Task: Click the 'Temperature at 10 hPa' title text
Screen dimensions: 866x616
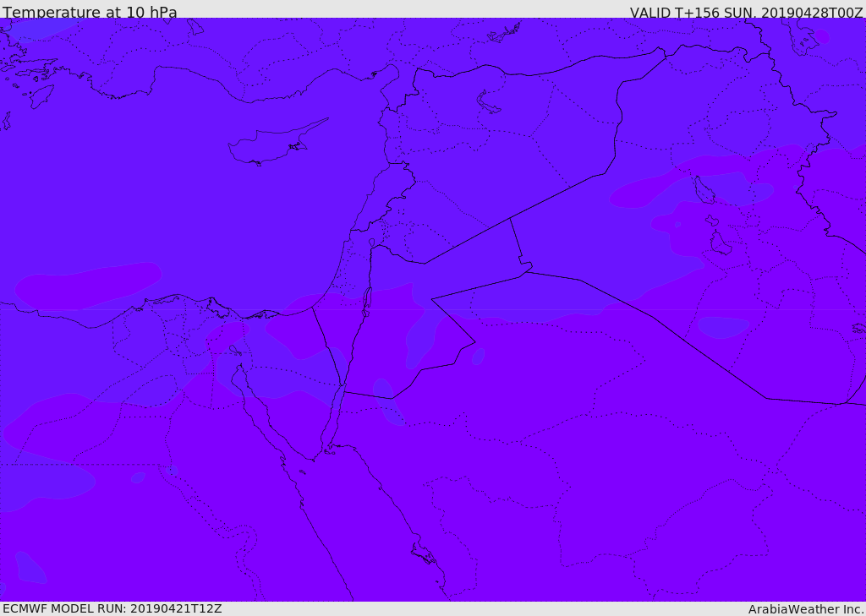Action: point(90,12)
